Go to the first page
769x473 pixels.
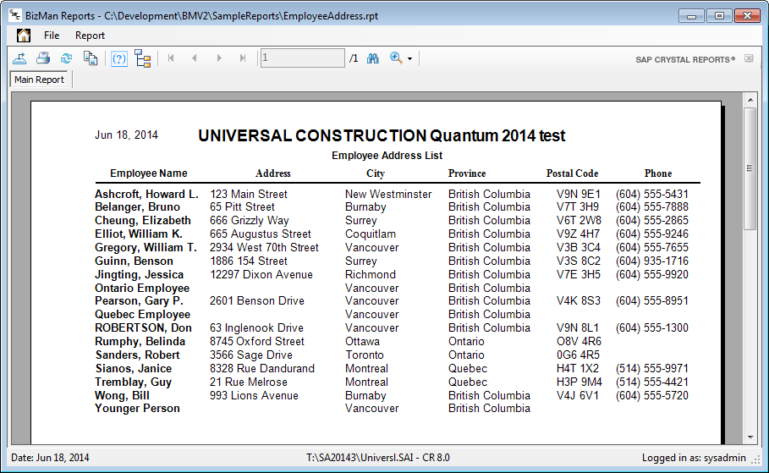[171, 58]
